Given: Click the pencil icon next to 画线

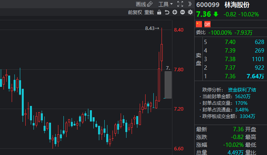Looking at the screenshot, I should tap(150, 4).
